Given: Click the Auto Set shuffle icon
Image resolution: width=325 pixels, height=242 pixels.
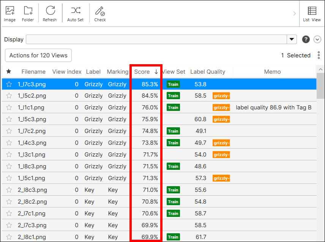Looking at the screenshot, I should click(75, 11).
